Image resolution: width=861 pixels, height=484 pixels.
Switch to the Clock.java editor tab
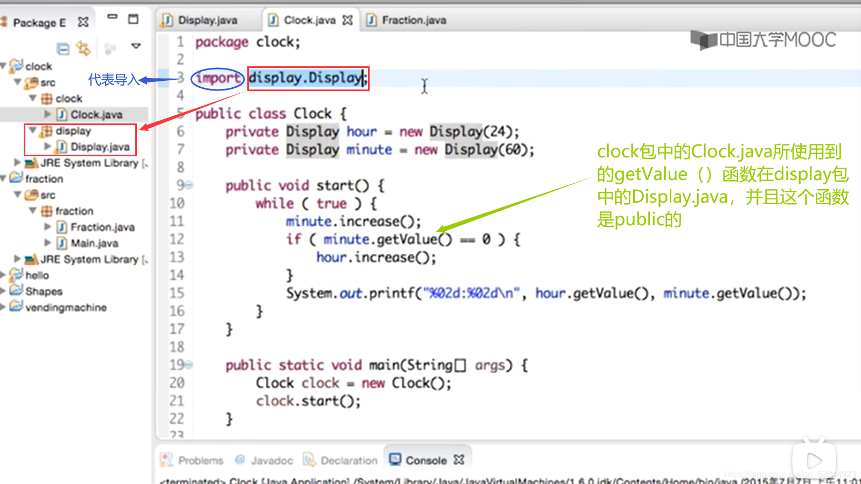click(309, 20)
